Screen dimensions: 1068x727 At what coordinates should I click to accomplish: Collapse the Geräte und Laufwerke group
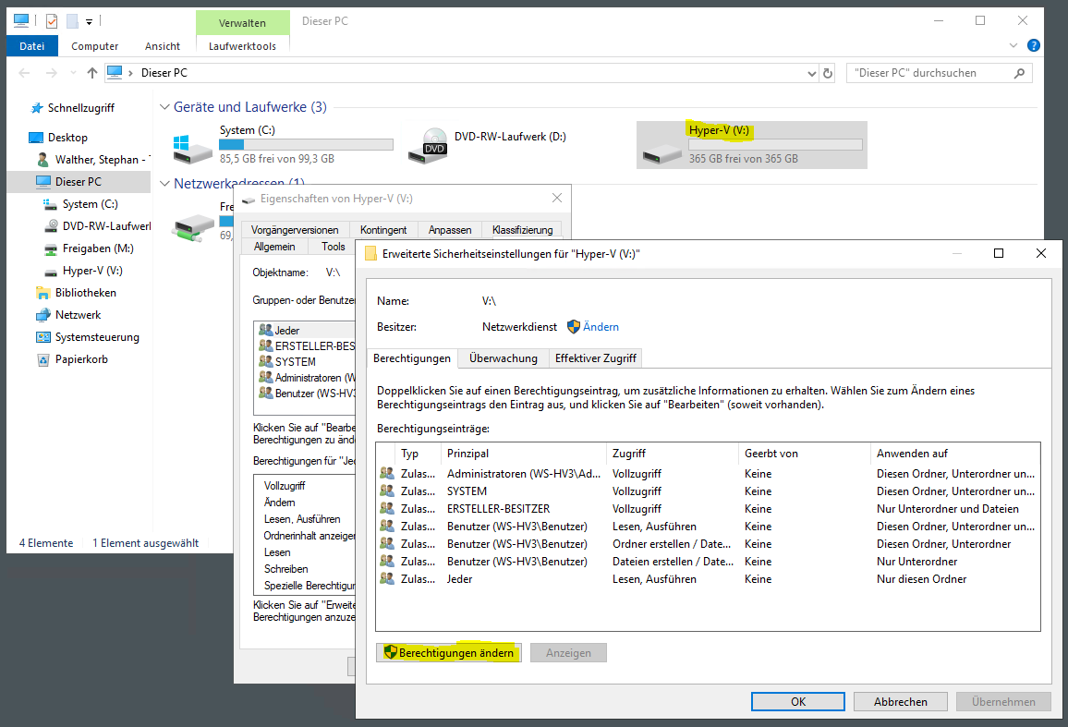point(164,107)
